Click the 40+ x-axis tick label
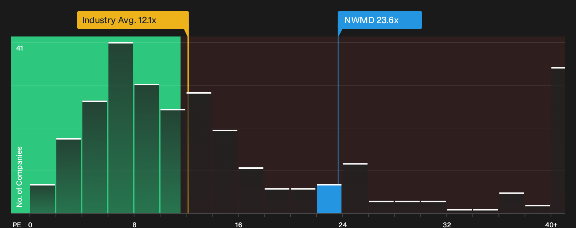 click(551, 224)
